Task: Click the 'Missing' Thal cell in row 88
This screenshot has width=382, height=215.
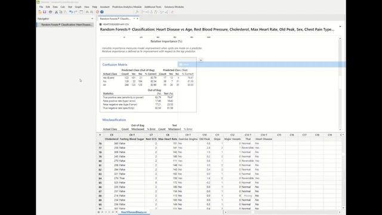Action: coord(248,196)
